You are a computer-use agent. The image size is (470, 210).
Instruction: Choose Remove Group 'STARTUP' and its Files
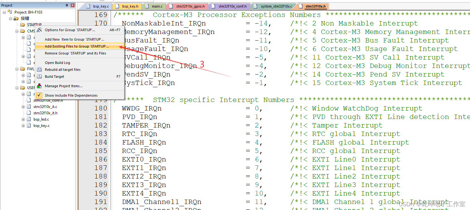(80, 53)
